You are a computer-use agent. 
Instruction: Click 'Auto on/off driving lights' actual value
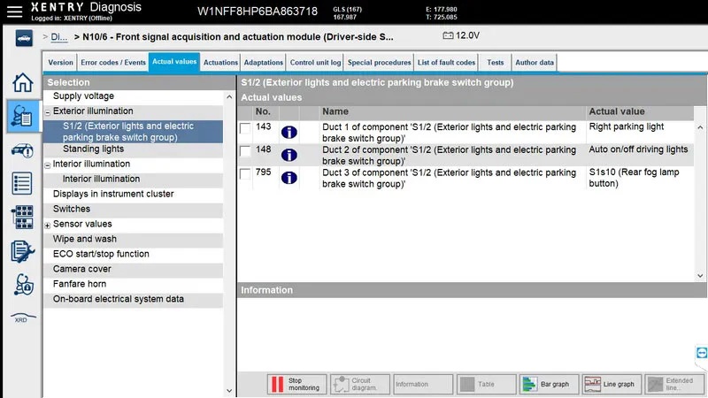coord(638,149)
